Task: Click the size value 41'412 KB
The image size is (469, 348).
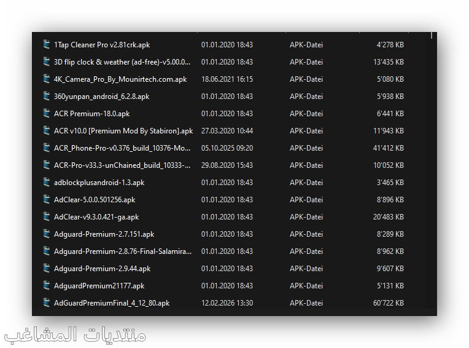Action: pyautogui.click(x=389, y=148)
